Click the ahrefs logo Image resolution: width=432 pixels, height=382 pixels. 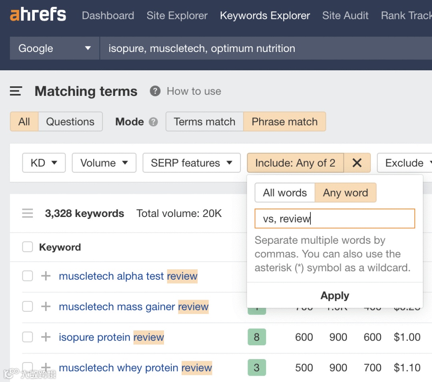38,14
